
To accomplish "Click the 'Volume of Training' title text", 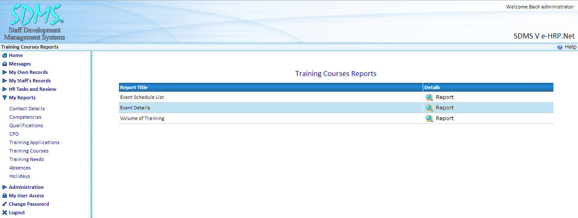I will tap(142, 118).
